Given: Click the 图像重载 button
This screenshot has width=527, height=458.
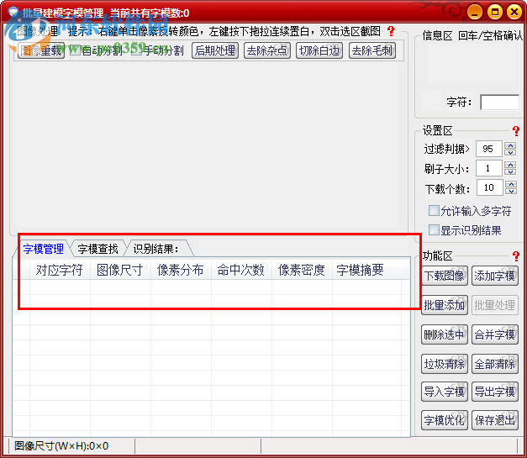Looking at the screenshot, I should point(40,50).
